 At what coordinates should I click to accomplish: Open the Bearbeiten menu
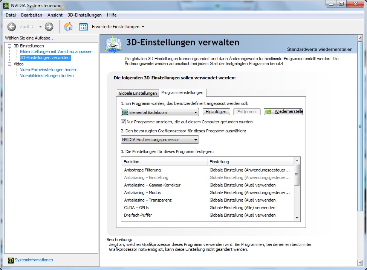(32, 15)
